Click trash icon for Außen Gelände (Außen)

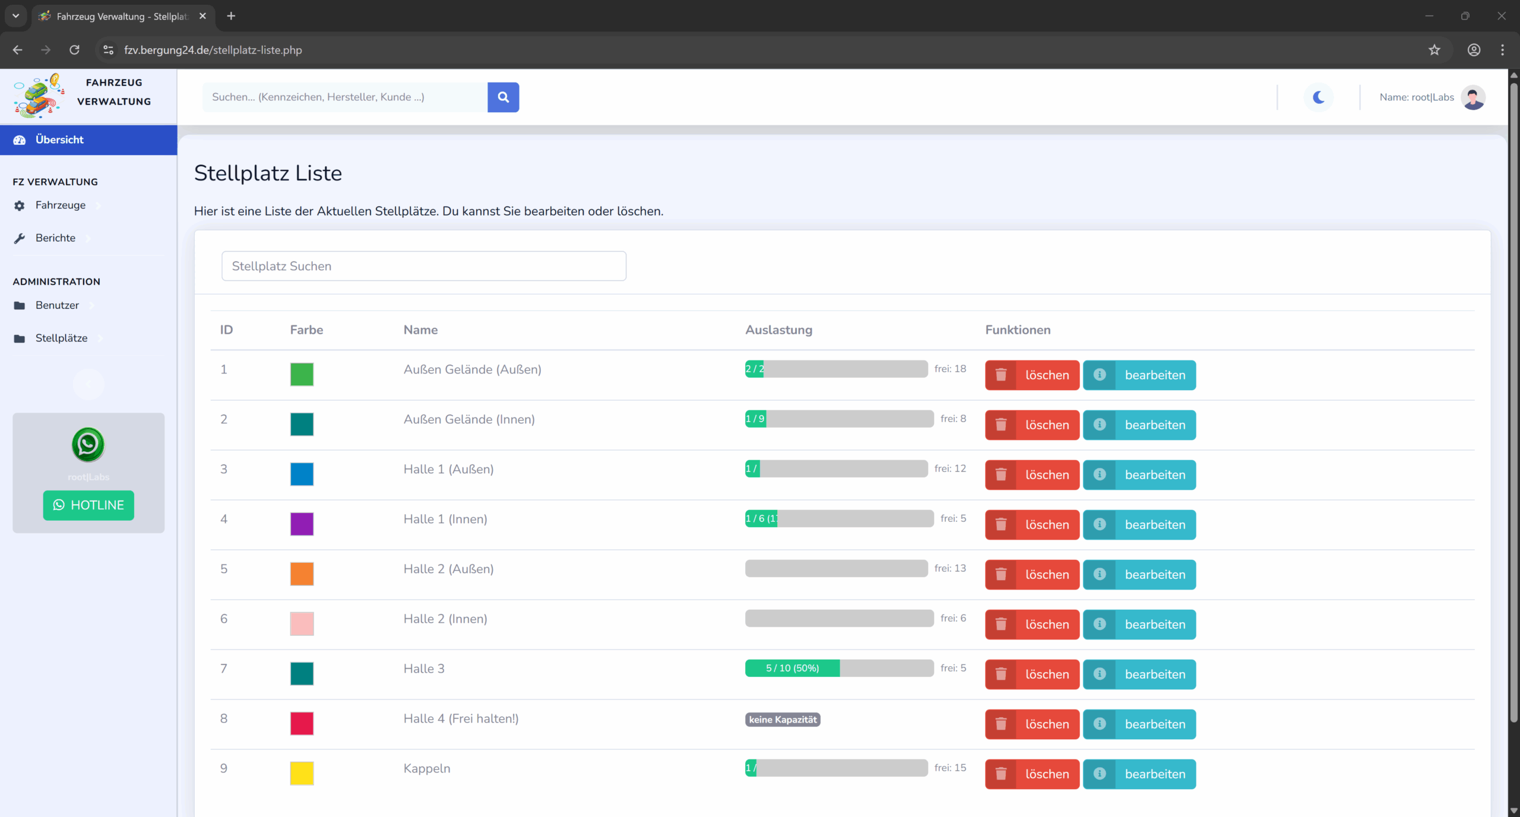[1001, 375]
